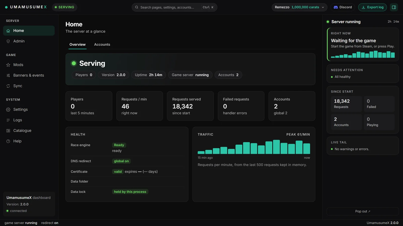
Task: Click the Catalogue book icon
Action: tap(8, 131)
